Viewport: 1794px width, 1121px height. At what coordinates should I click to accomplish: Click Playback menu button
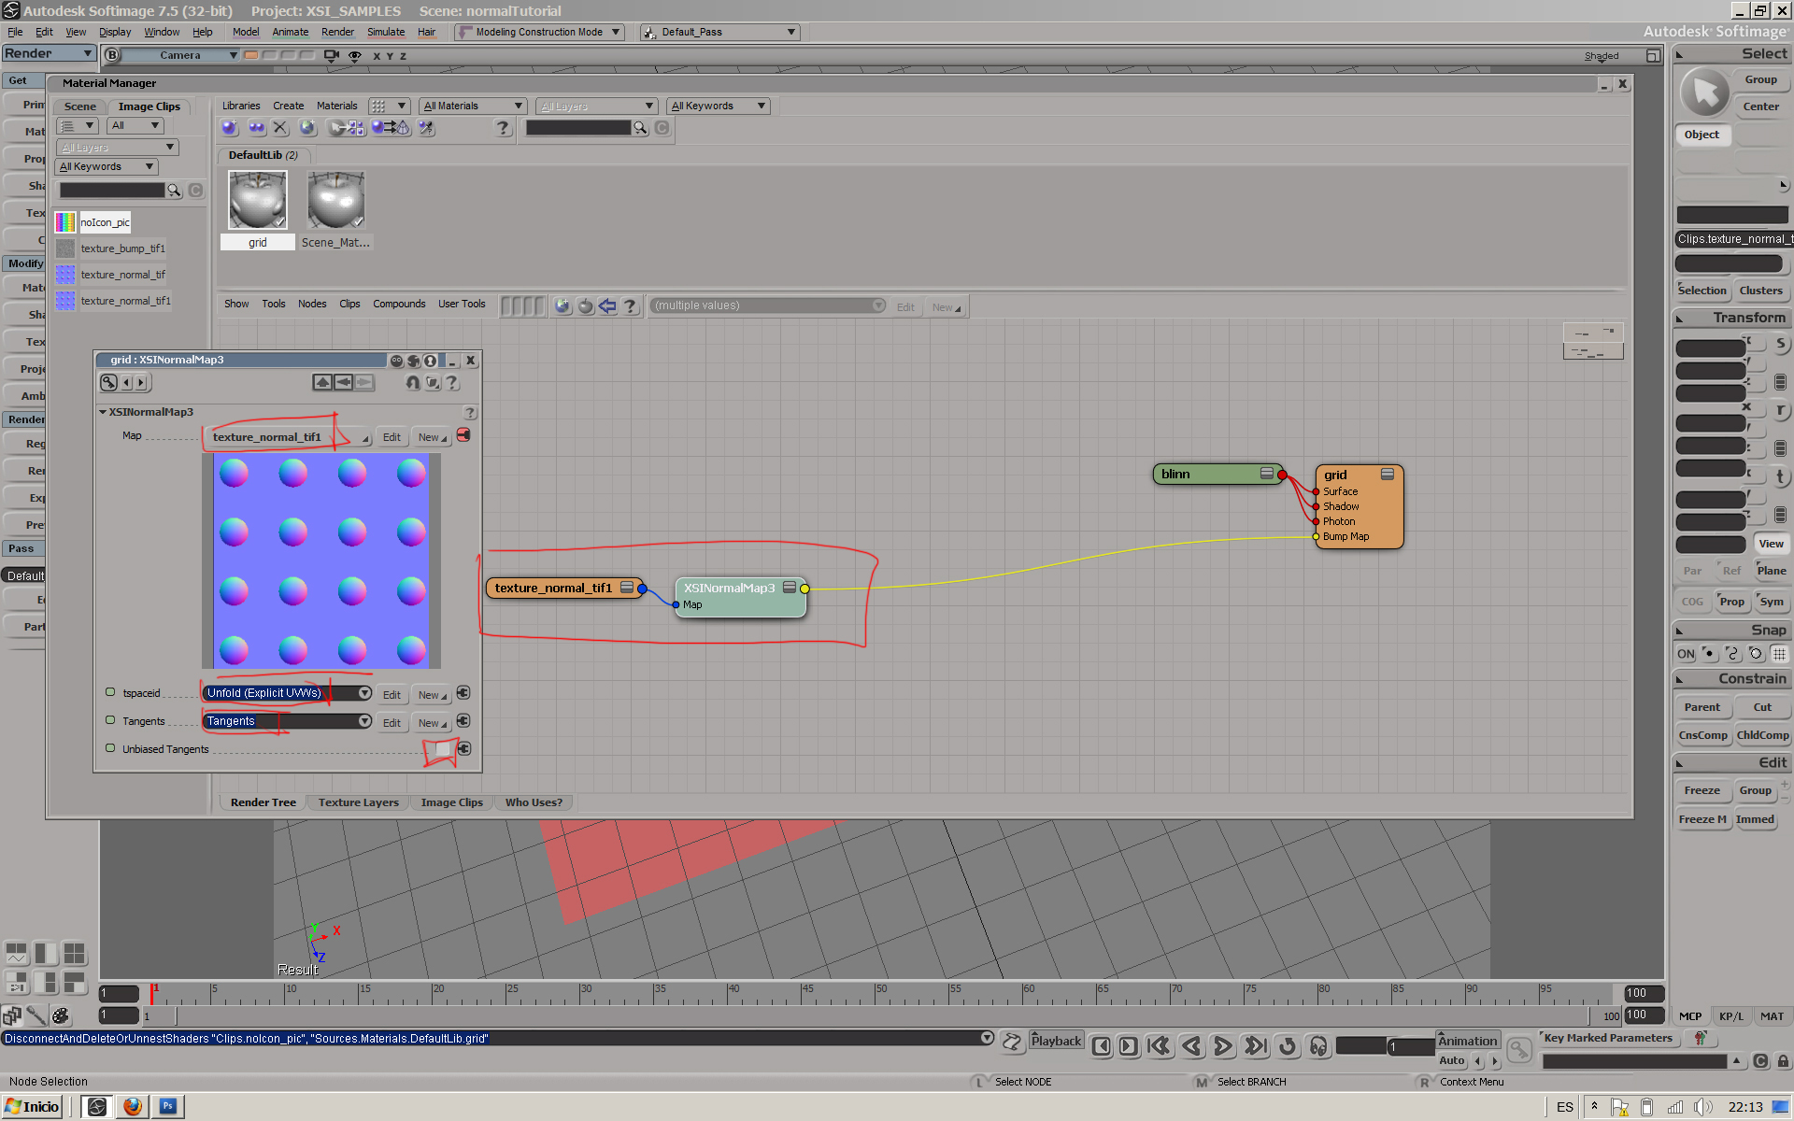(1056, 1041)
